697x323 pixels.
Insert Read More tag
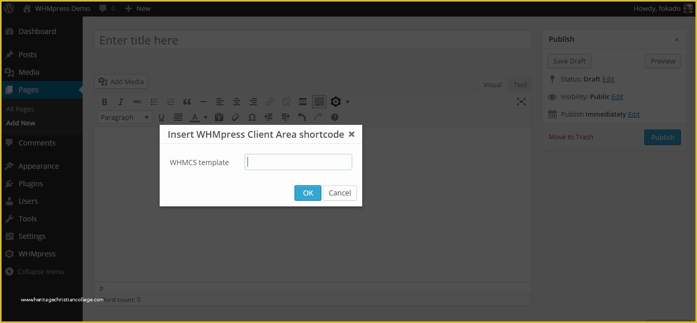pos(303,102)
